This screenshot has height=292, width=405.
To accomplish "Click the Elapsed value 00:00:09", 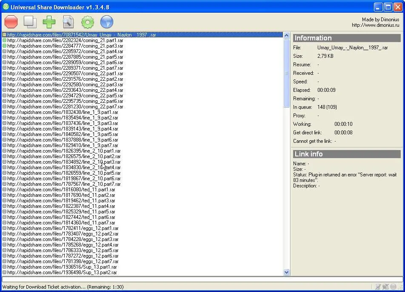I will [326, 90].
